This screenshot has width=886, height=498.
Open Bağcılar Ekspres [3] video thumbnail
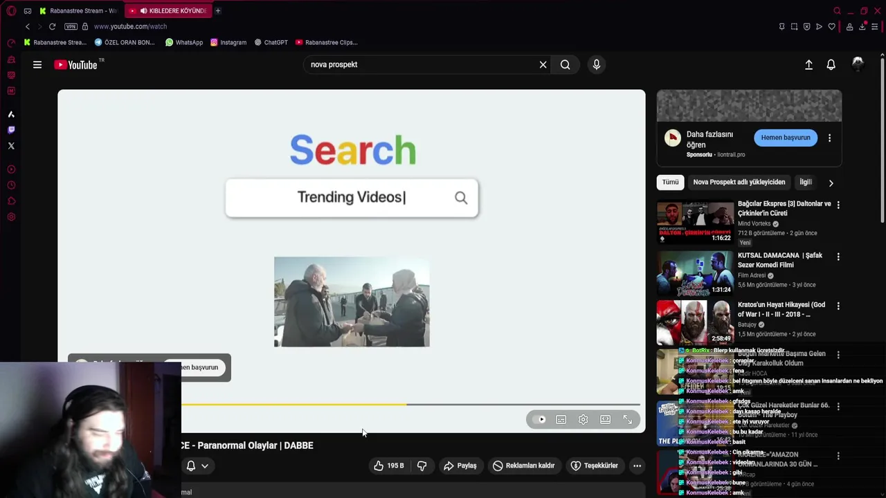tap(695, 222)
